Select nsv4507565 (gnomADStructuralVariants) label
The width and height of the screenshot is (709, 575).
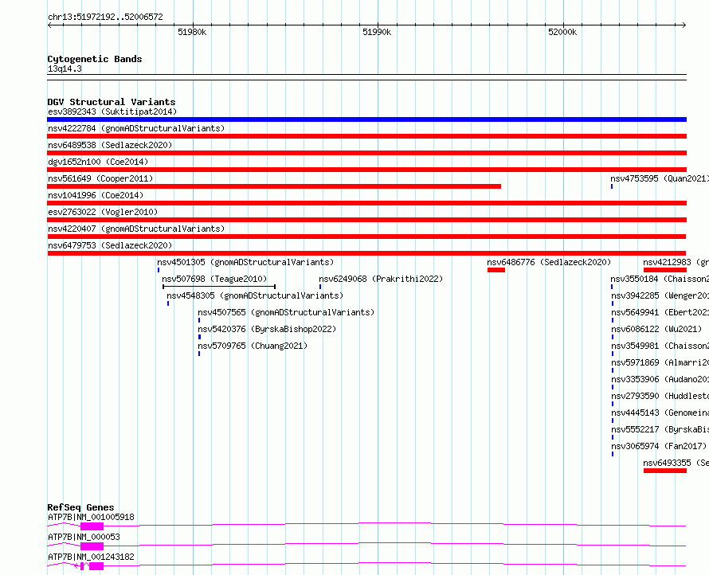click(x=286, y=312)
